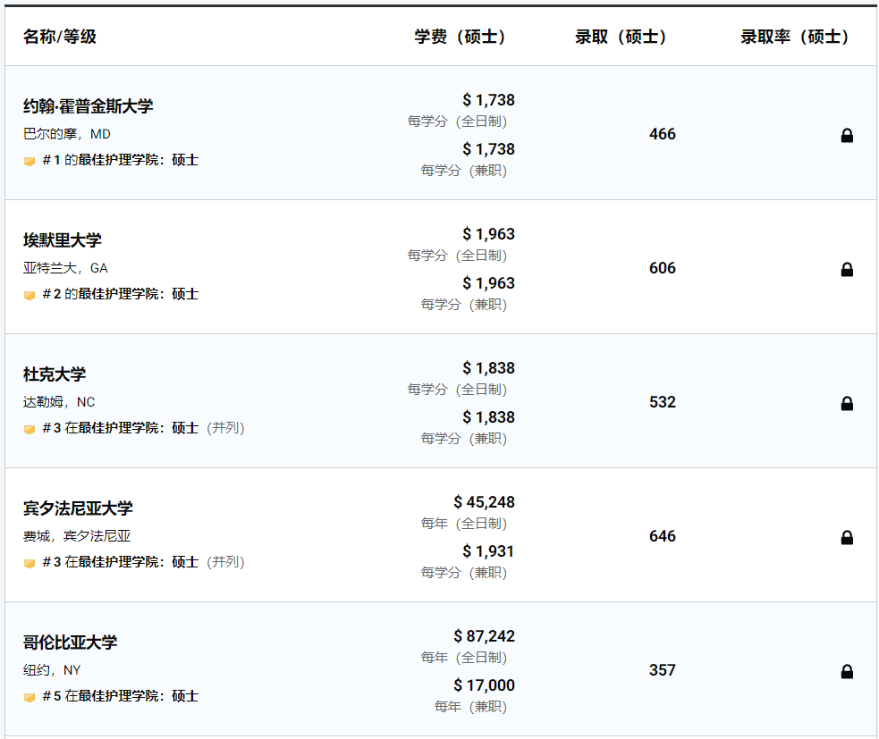Viewport: 879px width, 739px height.
Task: Click the ranking badge icon under 哥伦比亚大学
Action: coord(30,697)
